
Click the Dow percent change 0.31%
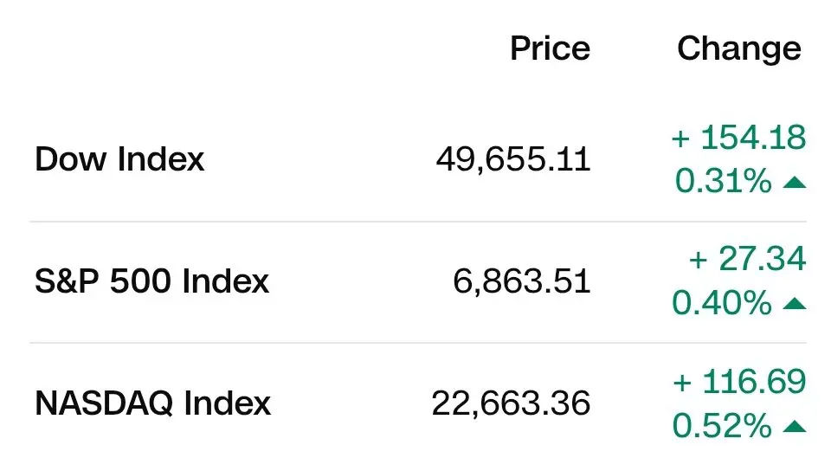[x=724, y=181]
